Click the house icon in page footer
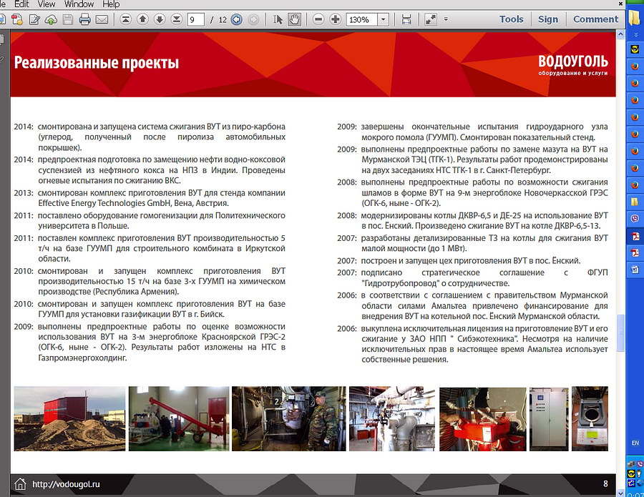644x497 pixels. point(20,484)
